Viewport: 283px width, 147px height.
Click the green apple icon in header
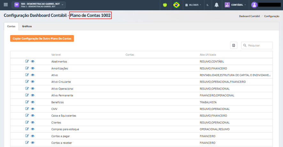pos(165,5)
